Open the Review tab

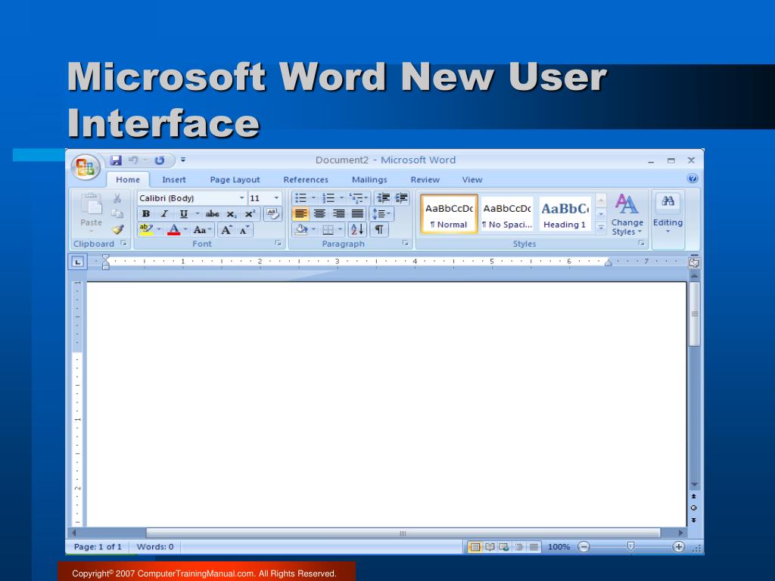pyautogui.click(x=425, y=180)
